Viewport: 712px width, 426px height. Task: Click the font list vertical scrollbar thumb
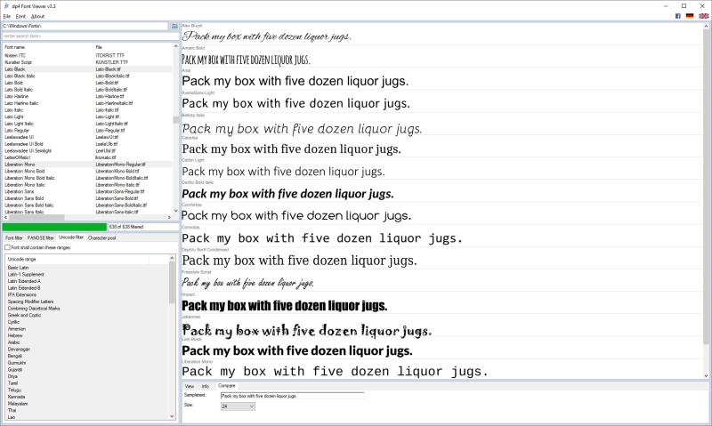click(x=175, y=120)
